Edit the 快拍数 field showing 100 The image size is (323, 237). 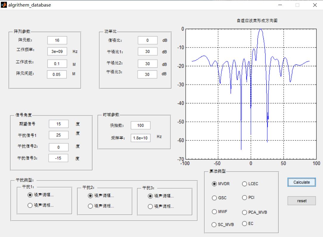click(140, 125)
